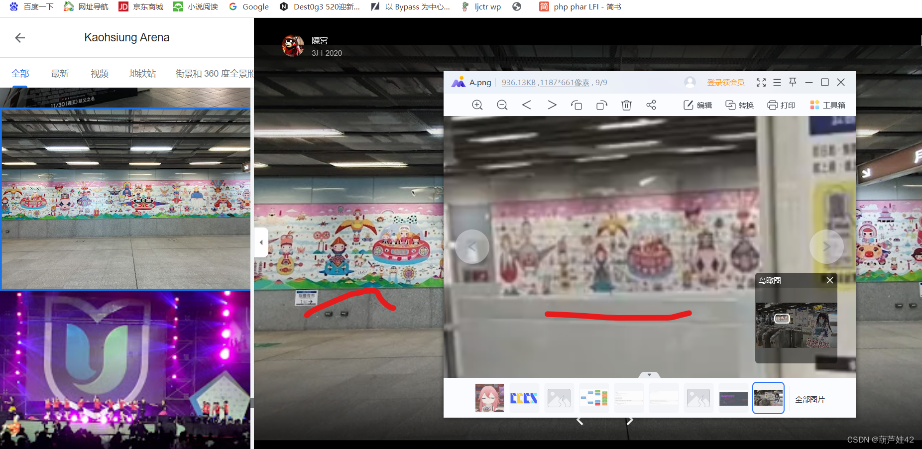Go back from Kaohsiung Arena panel
Screen dimensions: 922x449
[x=20, y=38]
